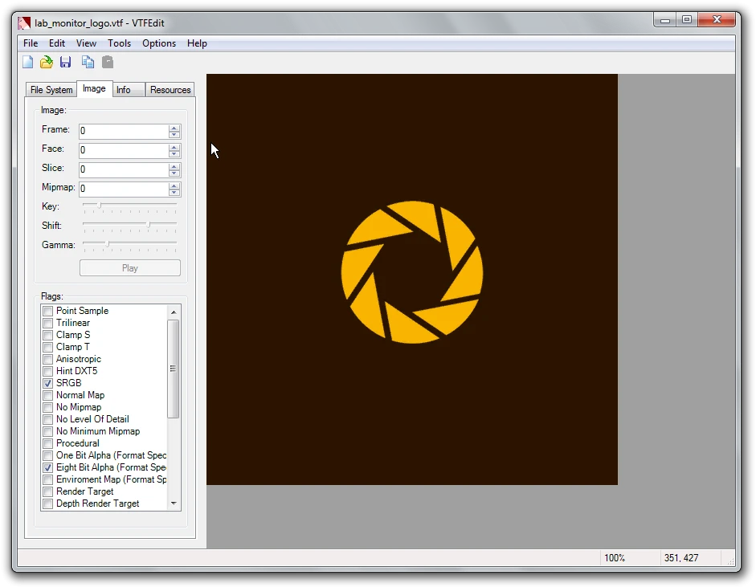756x587 pixels.
Task: Open the Options menu
Action: click(x=159, y=43)
